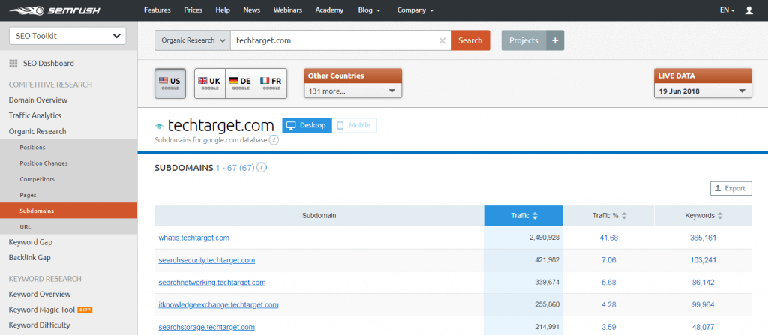Click the plus icon beside Projects
This screenshot has width=768, height=335.
555,40
